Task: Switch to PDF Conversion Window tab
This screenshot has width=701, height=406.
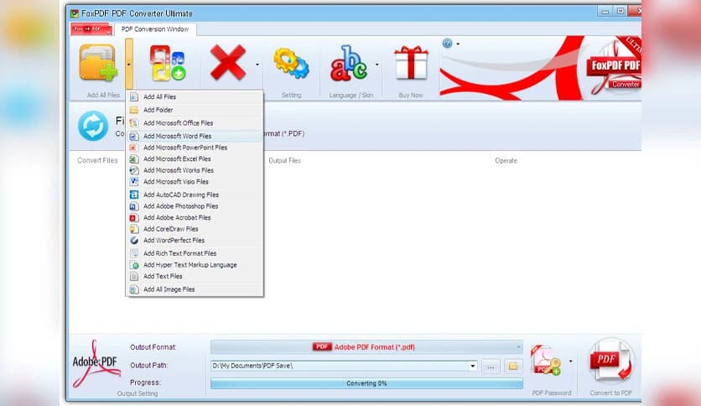Action: [155, 29]
